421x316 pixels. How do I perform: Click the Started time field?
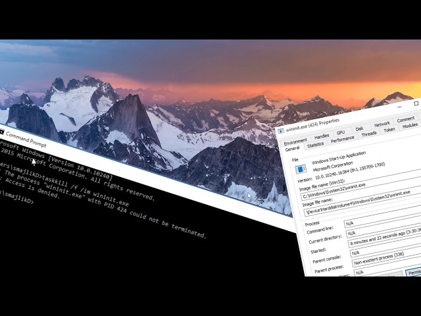tap(385, 238)
